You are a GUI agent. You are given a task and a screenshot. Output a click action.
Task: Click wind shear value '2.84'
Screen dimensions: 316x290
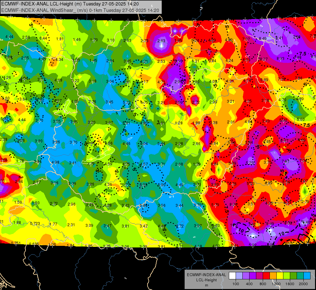[19, 181]
